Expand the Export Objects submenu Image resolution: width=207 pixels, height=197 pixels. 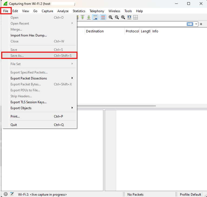click(x=39, y=108)
